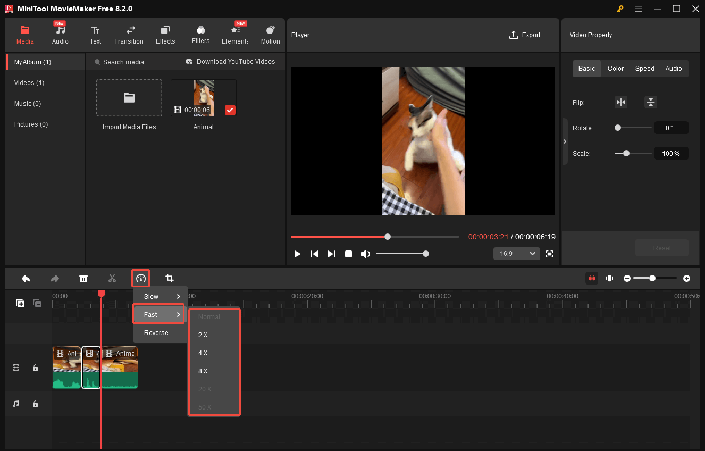Open the Filters panel
Viewport: 705px width, 451px height.
point(200,35)
